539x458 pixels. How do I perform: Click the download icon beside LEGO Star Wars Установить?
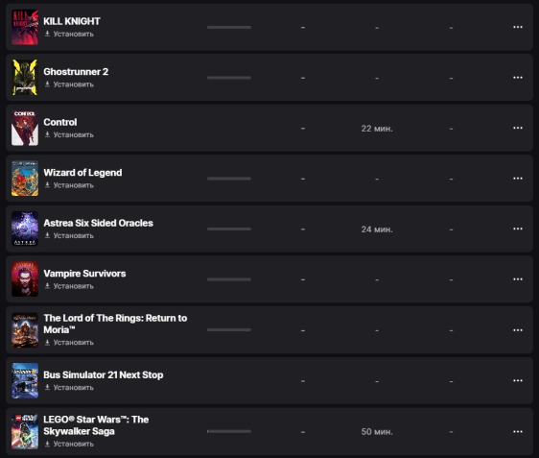47,444
